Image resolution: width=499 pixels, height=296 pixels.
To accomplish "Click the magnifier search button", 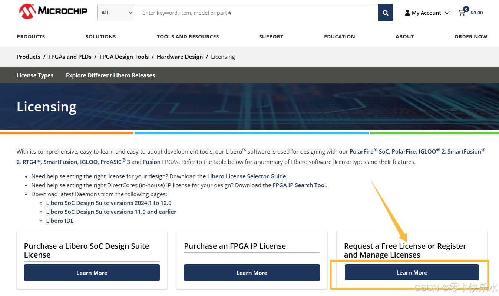I will tap(386, 13).
